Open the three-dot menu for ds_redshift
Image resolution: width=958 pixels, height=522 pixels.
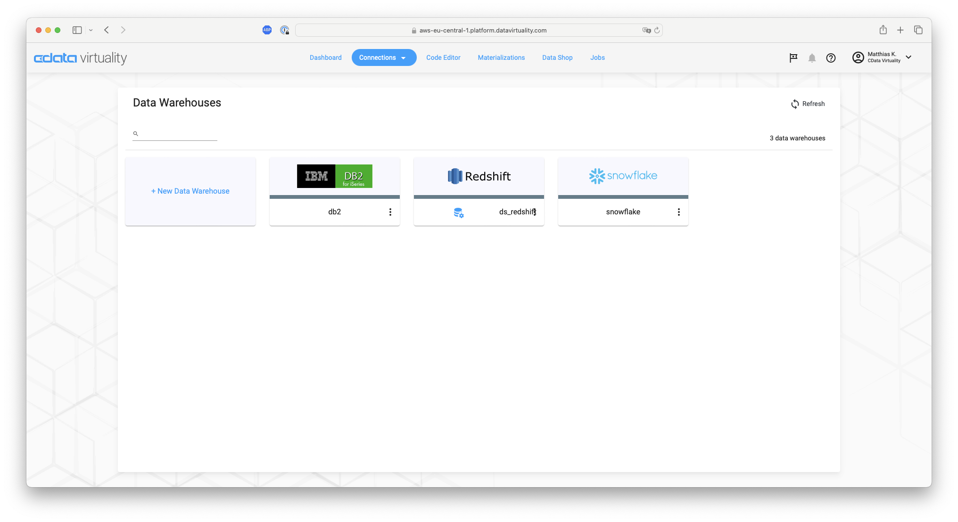click(535, 212)
